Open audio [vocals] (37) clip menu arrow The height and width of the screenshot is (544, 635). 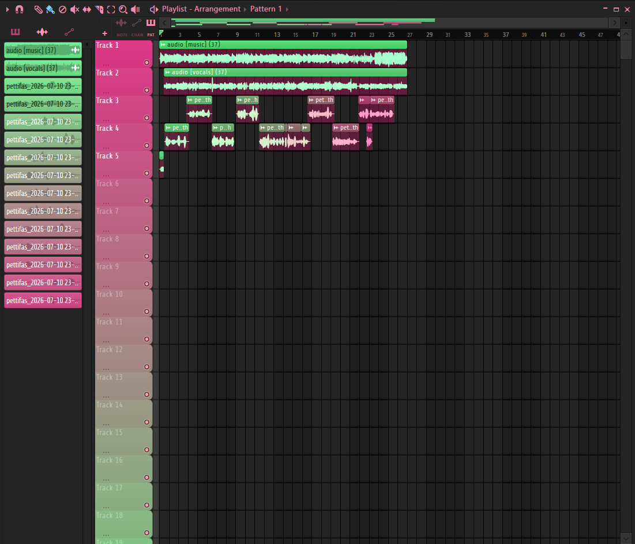click(167, 72)
